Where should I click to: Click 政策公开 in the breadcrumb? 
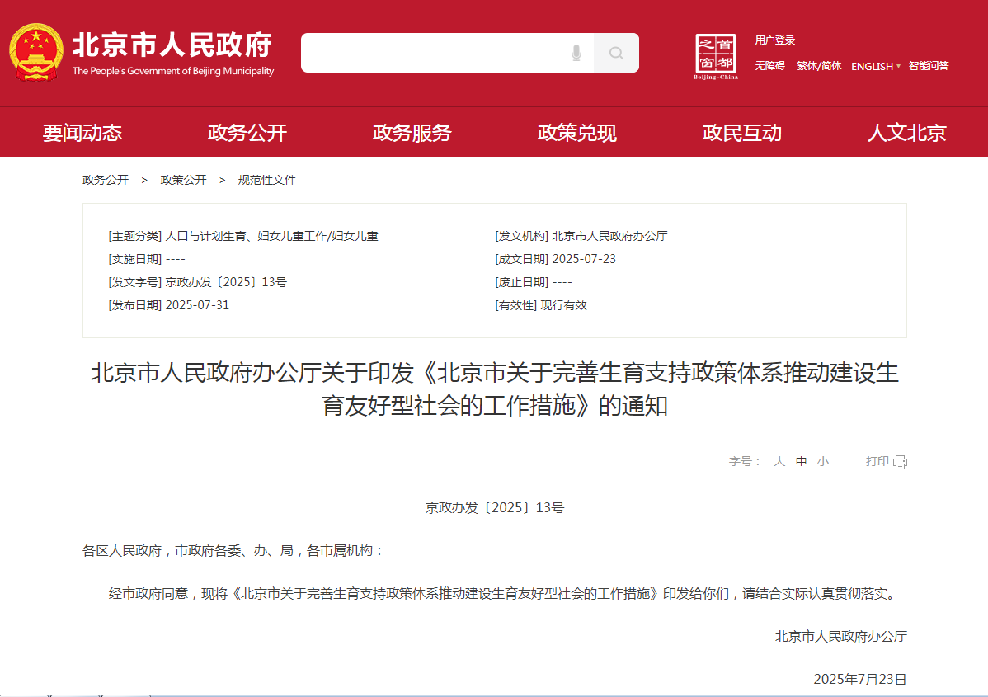pyautogui.click(x=183, y=180)
